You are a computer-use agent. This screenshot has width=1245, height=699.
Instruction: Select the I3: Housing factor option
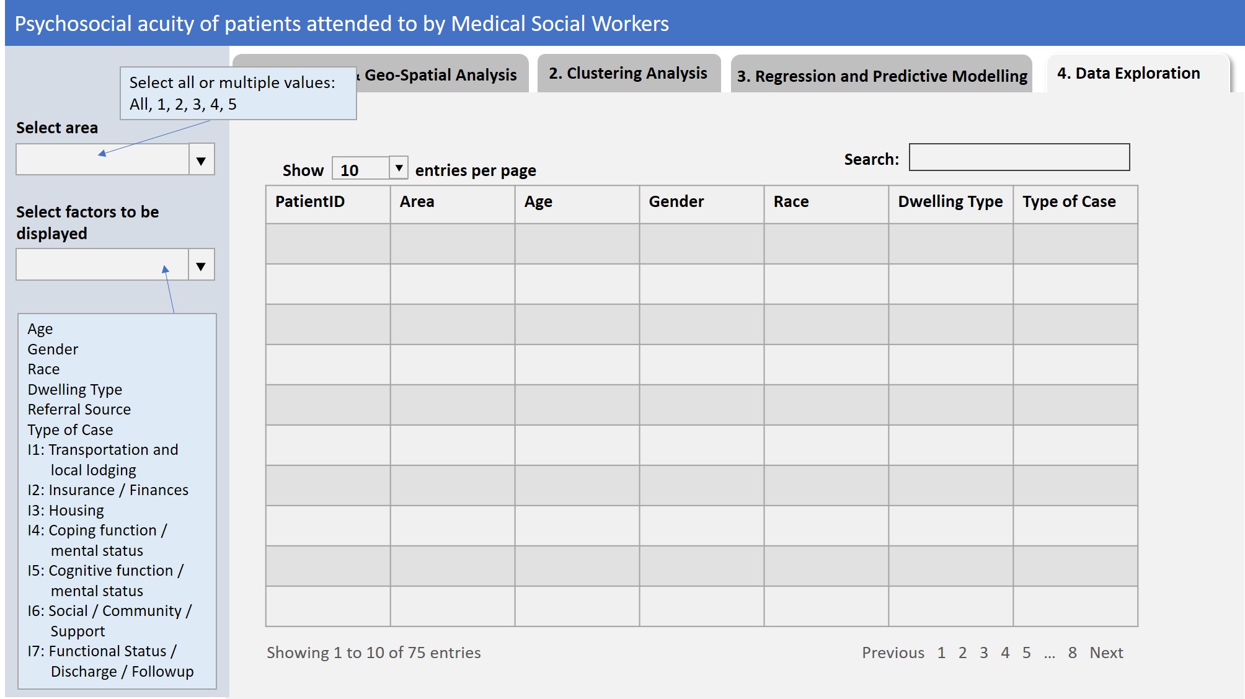point(65,510)
